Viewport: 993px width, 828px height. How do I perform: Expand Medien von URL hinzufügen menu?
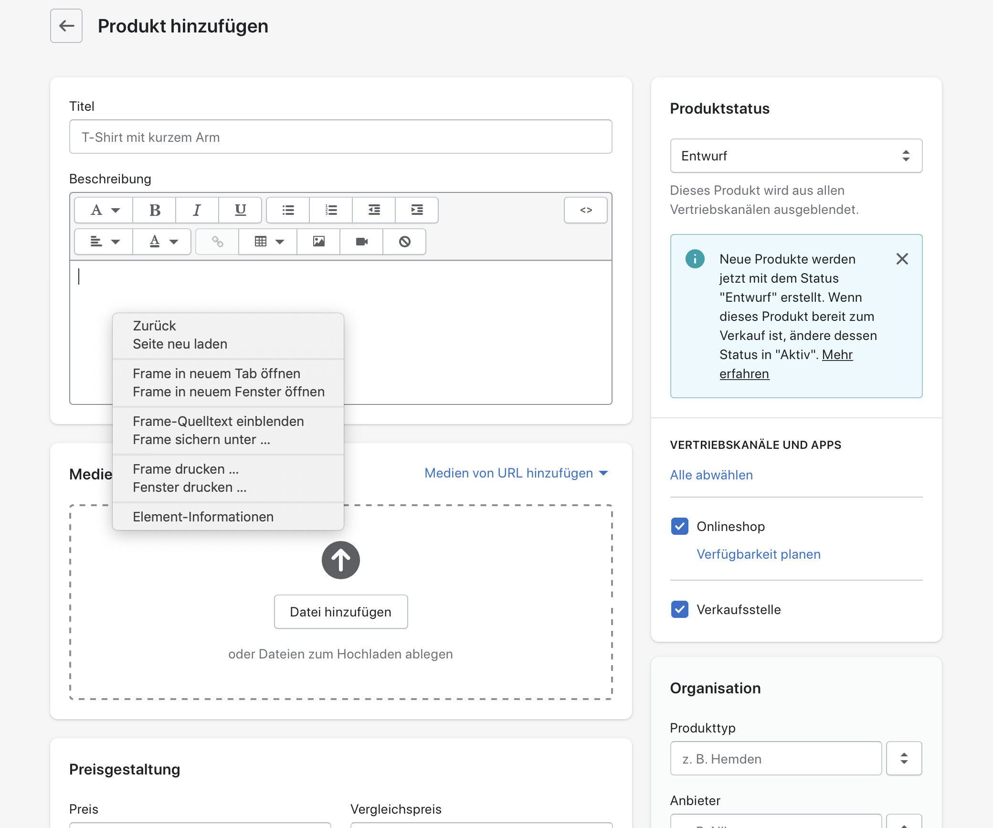[x=516, y=473]
